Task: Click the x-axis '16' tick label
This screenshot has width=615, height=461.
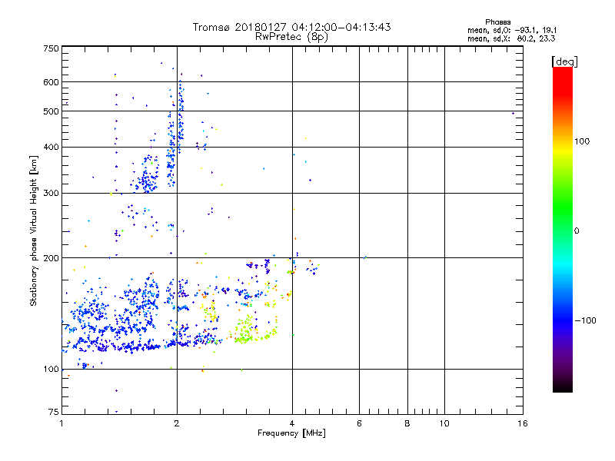Action: tap(523, 423)
